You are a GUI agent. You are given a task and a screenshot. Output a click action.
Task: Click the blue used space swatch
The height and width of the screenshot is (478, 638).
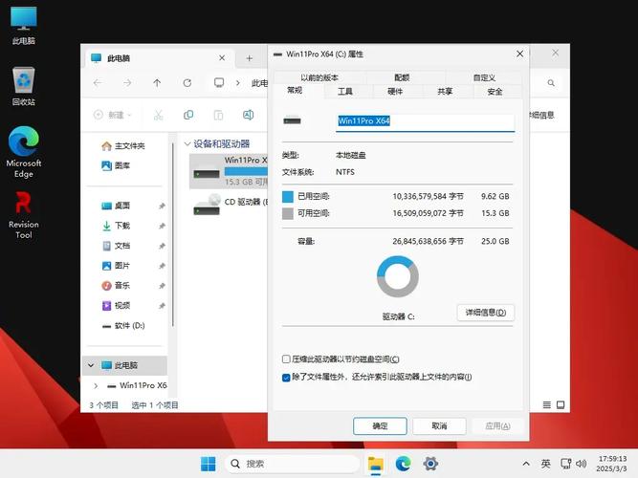(x=288, y=197)
